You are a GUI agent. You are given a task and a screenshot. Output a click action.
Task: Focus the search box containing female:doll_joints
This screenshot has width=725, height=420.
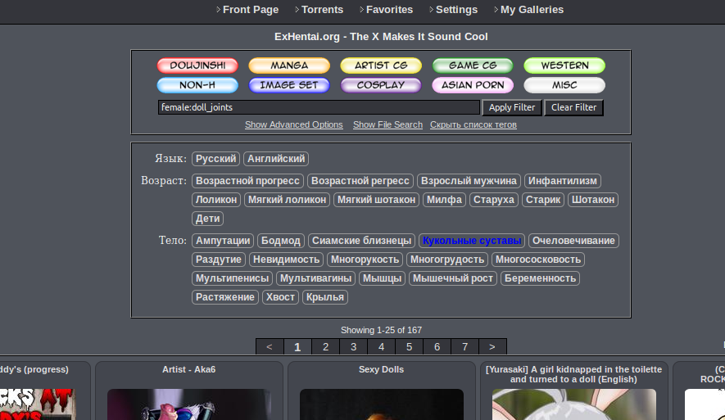click(319, 107)
